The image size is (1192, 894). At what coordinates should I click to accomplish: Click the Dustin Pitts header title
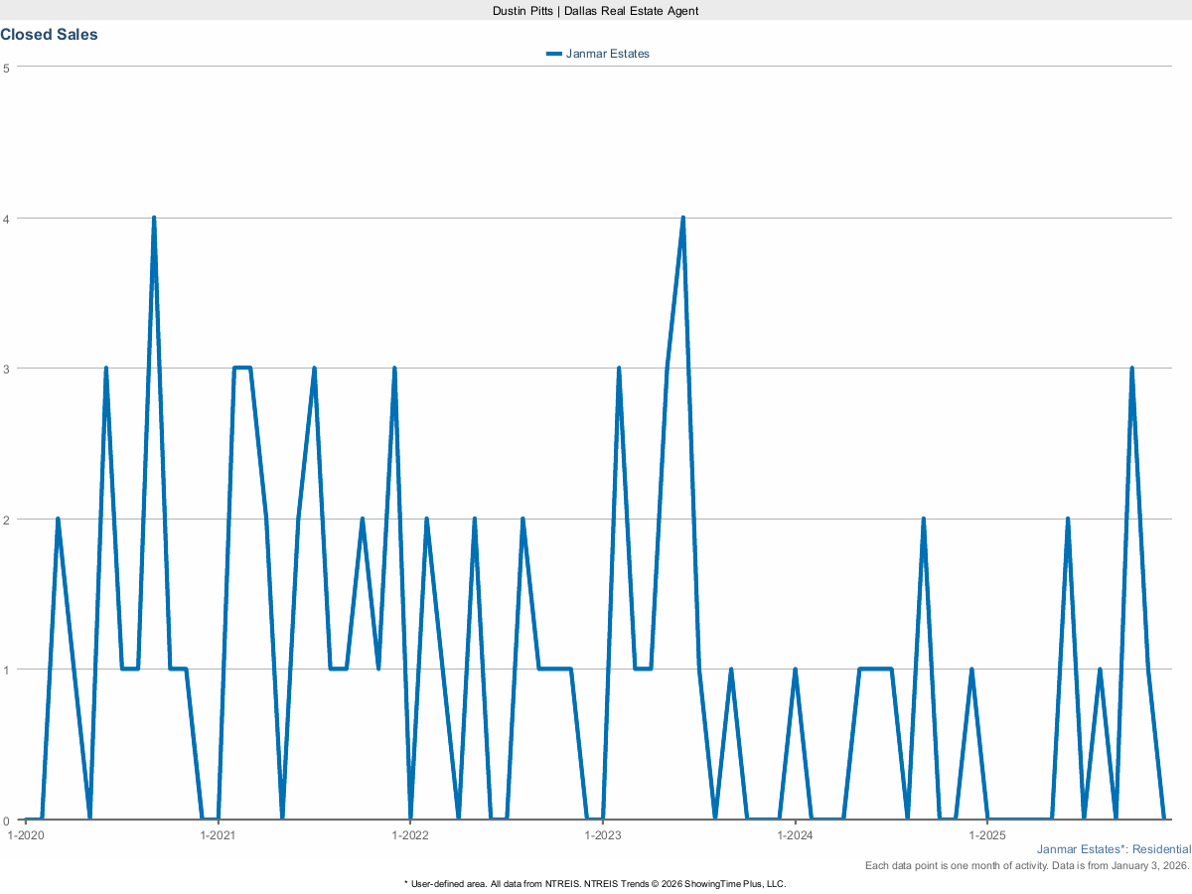click(x=596, y=10)
